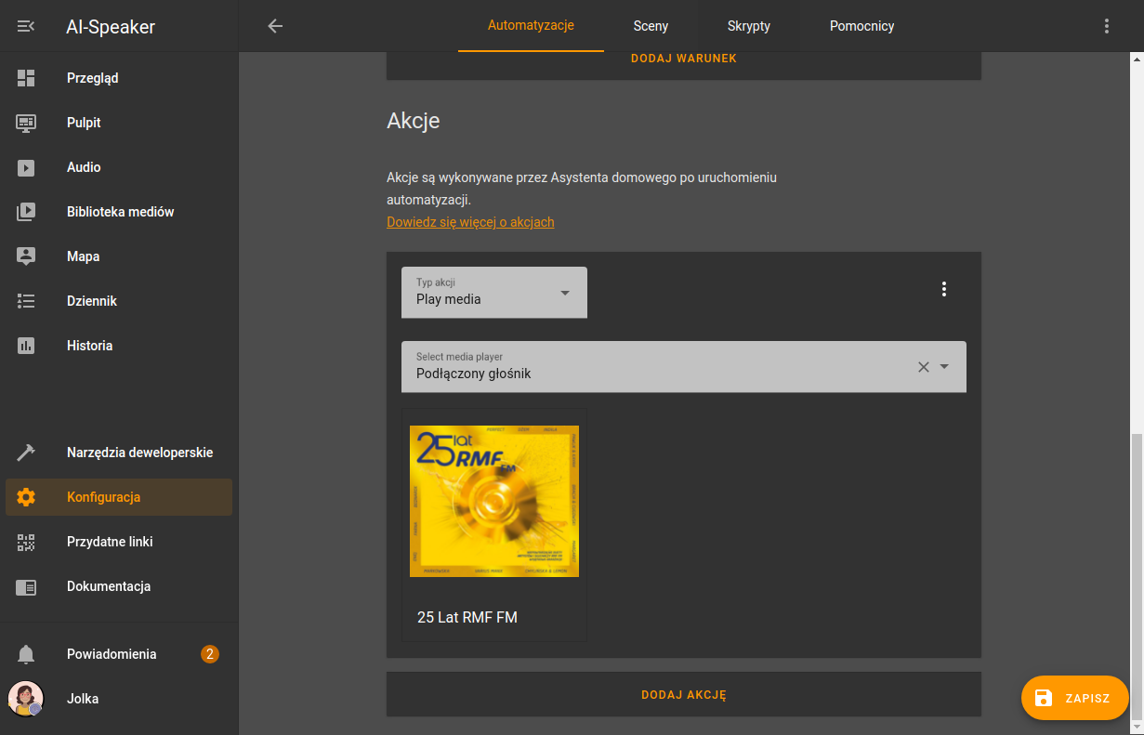Open the Biblioteka mediów icon in sidebar
The image size is (1144, 735).
tap(26, 212)
